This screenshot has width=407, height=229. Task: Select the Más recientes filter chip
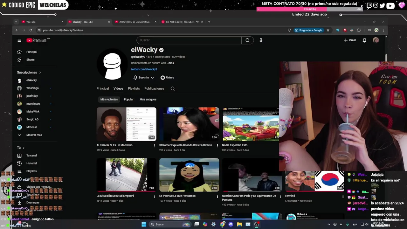[109, 100]
